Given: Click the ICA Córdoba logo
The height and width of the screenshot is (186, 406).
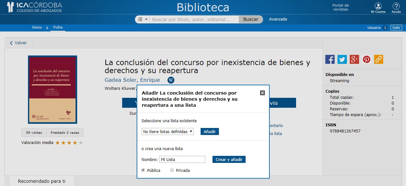Looking at the screenshot, I should [34, 7].
